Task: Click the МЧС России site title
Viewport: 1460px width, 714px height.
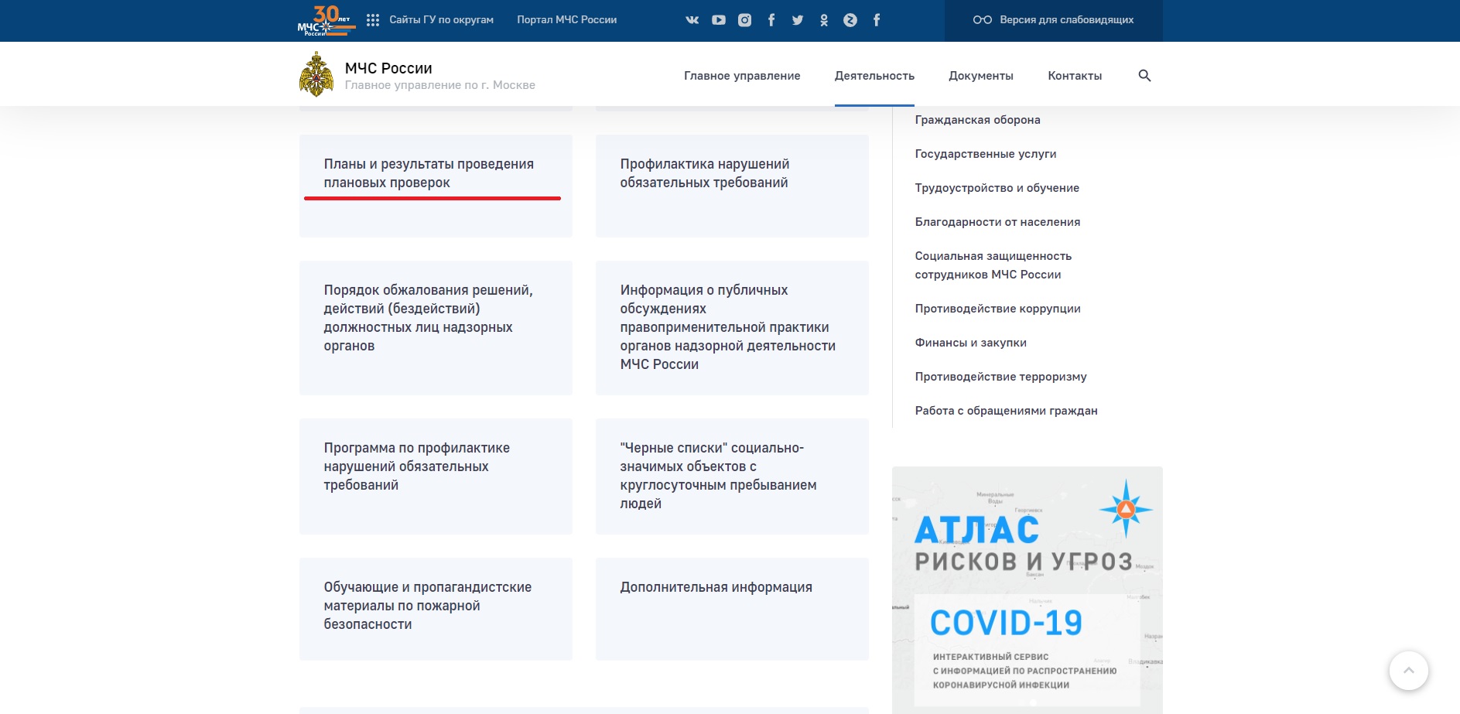Action: [x=388, y=68]
